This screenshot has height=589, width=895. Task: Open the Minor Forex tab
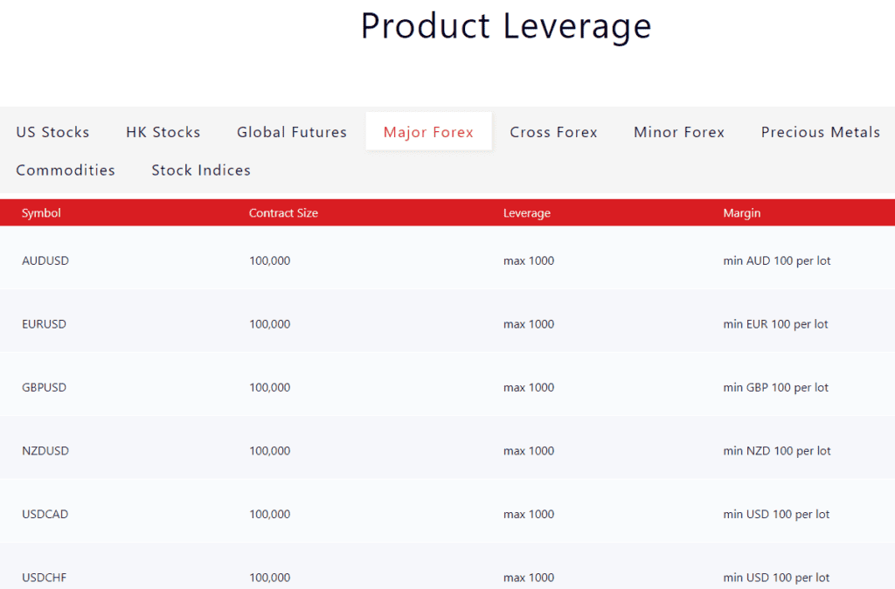tap(678, 132)
